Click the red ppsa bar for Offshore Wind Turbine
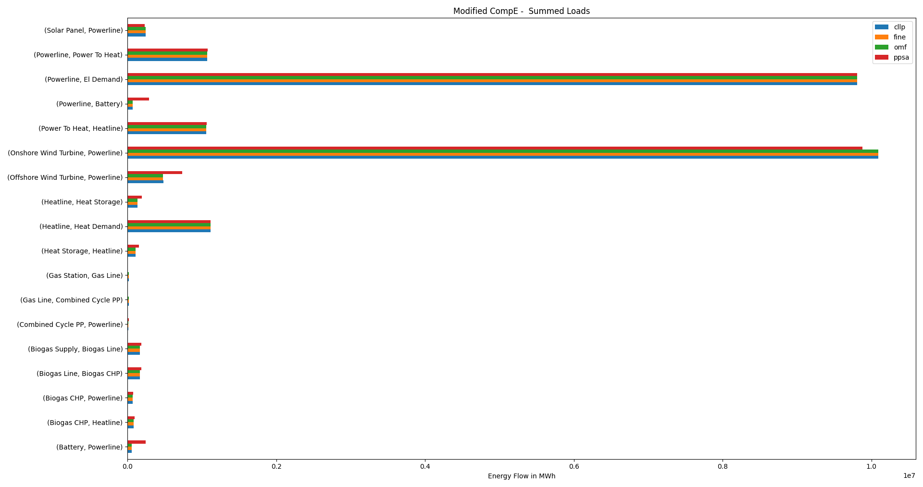This screenshot has width=923, height=487. (x=155, y=173)
